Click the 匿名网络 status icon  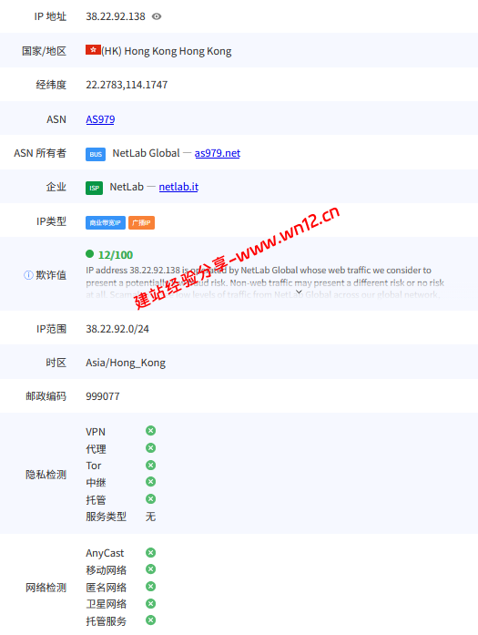[x=150, y=587]
